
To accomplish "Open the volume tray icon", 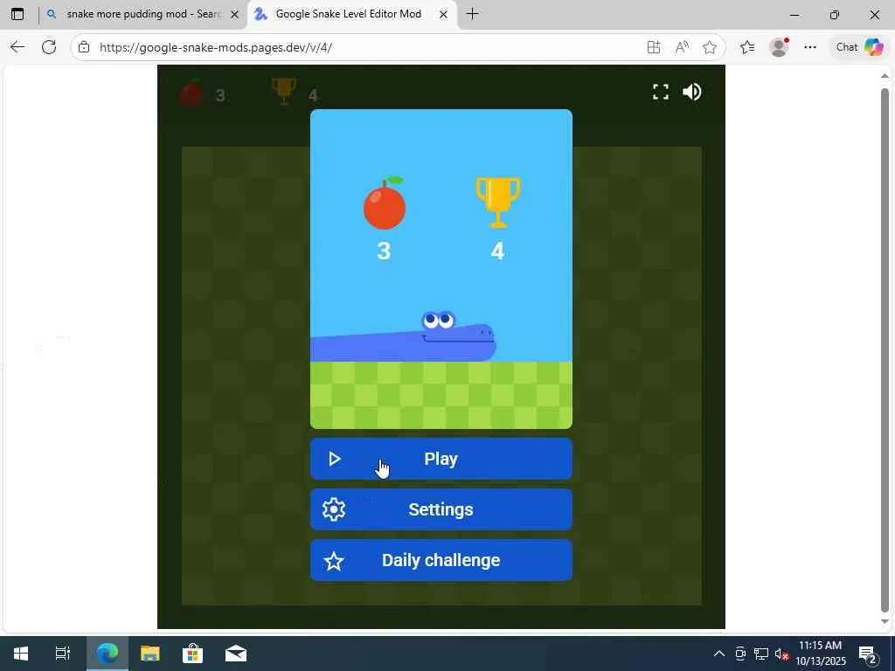I will pyautogui.click(x=781, y=654).
